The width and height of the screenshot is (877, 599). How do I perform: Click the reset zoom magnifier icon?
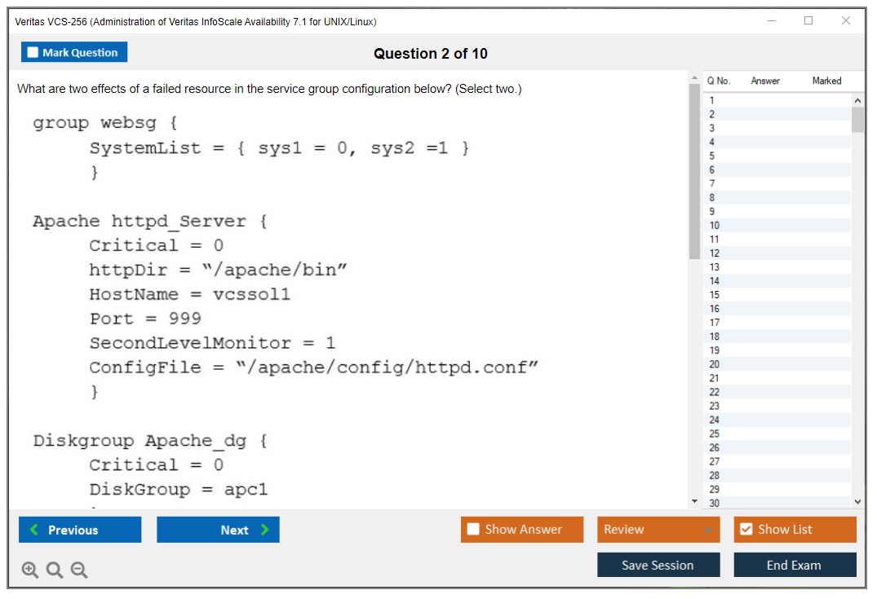coord(55,570)
